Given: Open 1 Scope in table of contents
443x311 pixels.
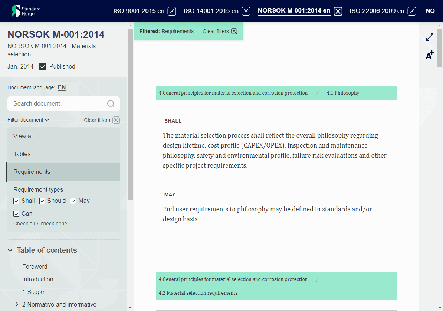Looking at the screenshot, I should pos(33,292).
